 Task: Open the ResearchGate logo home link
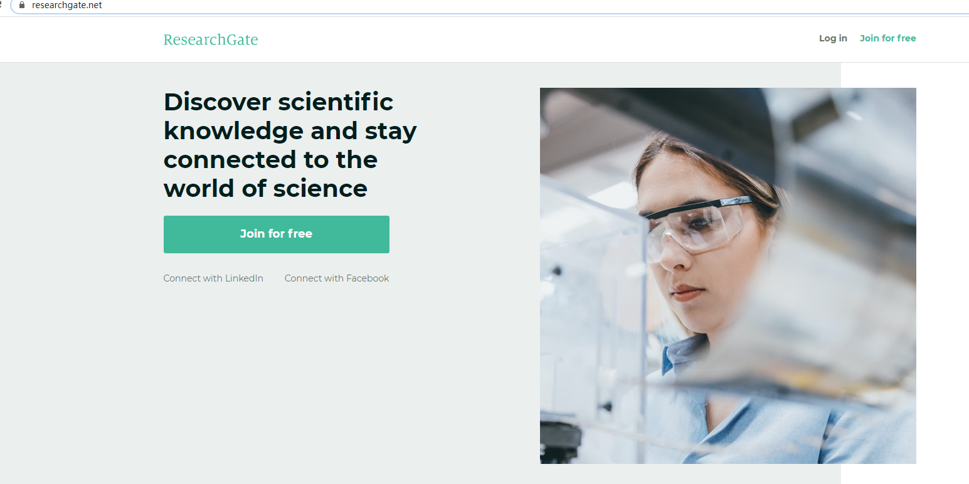(211, 39)
